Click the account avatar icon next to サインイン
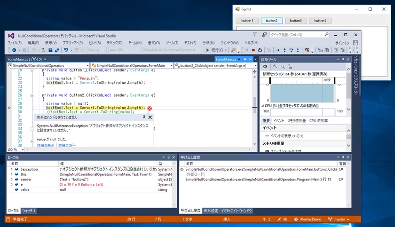Image resolution: width=395 pixels, height=227 pixels. click(x=355, y=43)
